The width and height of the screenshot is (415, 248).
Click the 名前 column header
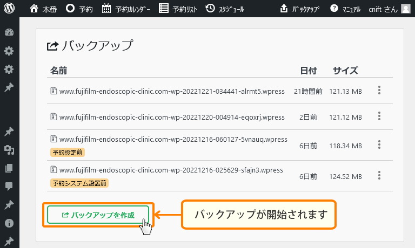(58, 71)
